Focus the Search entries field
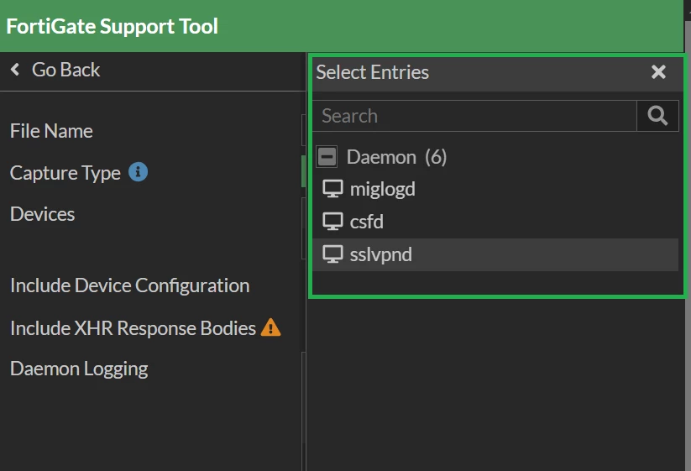 474,116
